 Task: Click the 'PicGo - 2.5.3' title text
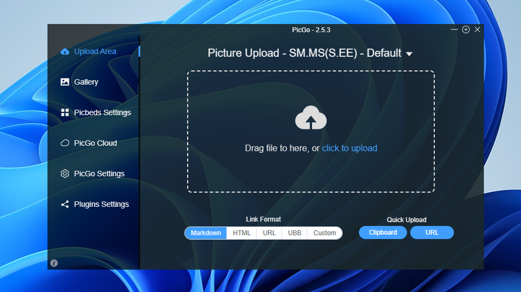[311, 30]
